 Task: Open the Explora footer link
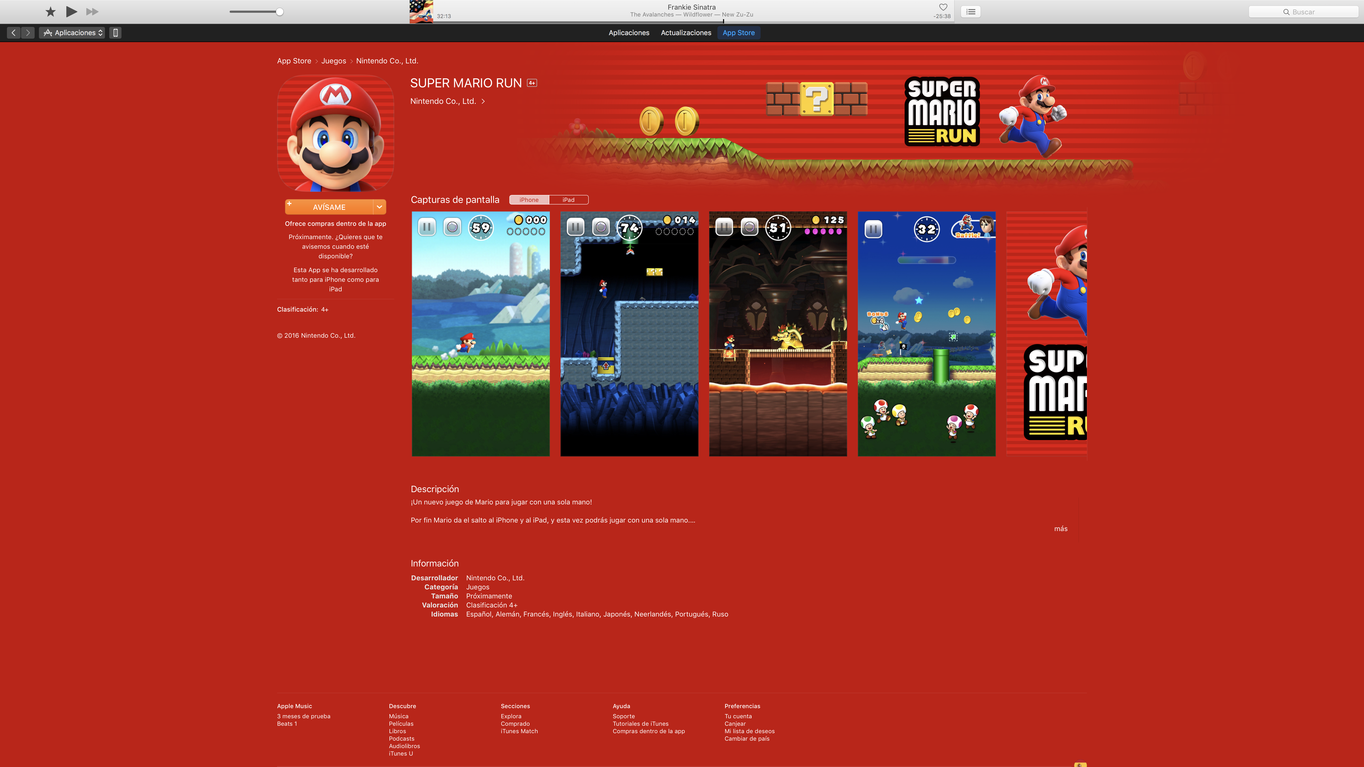[x=511, y=716]
